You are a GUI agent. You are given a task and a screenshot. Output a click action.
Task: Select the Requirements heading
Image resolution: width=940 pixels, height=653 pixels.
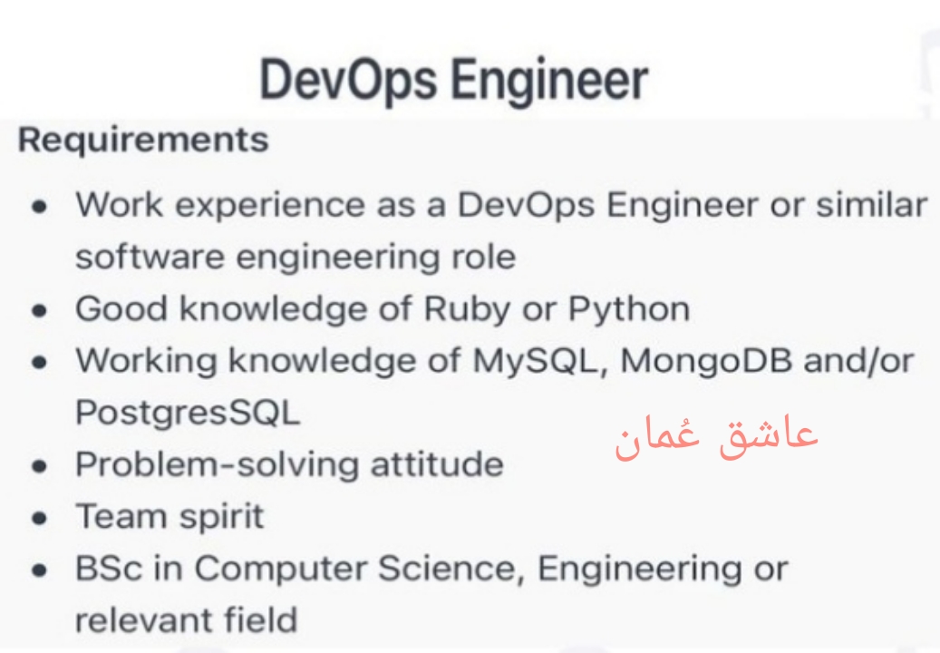click(143, 141)
